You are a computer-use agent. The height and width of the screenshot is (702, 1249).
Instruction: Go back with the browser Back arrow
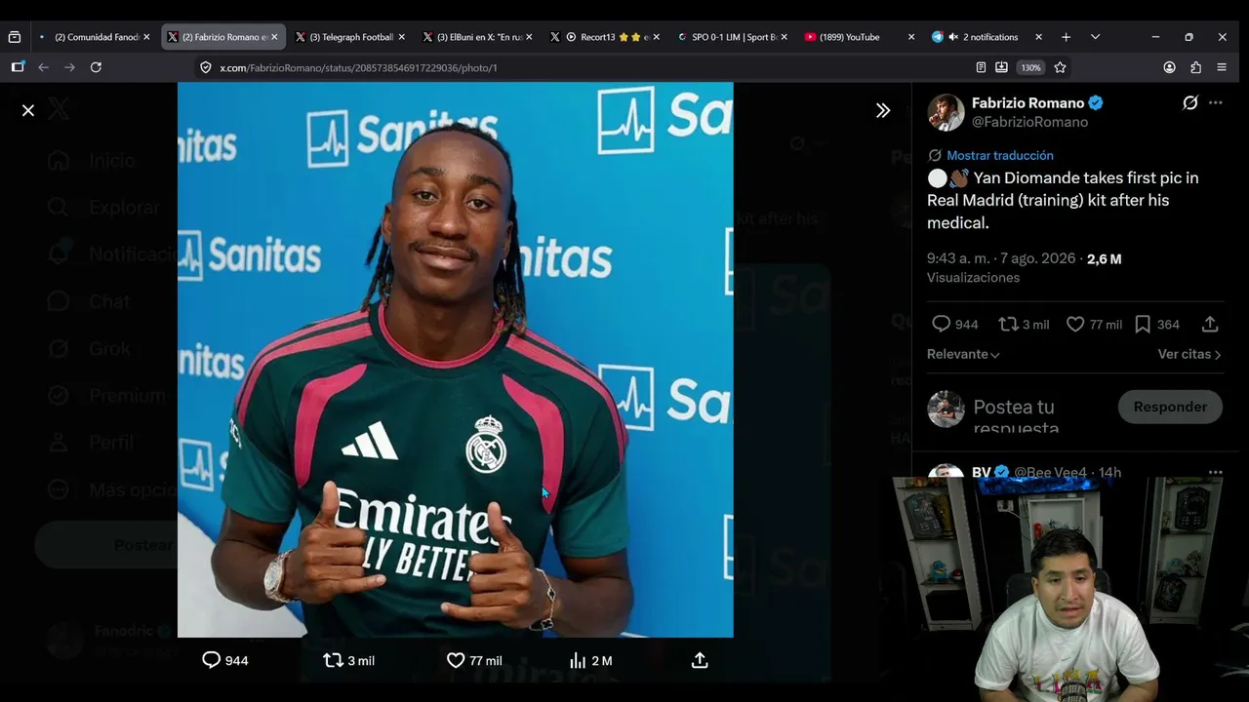[43, 67]
